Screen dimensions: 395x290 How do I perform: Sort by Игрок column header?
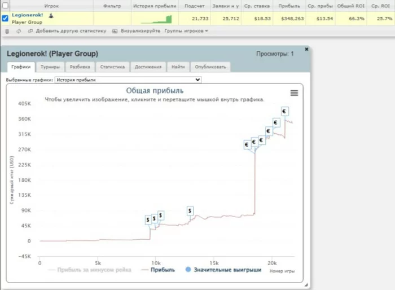pyautogui.click(x=51, y=6)
